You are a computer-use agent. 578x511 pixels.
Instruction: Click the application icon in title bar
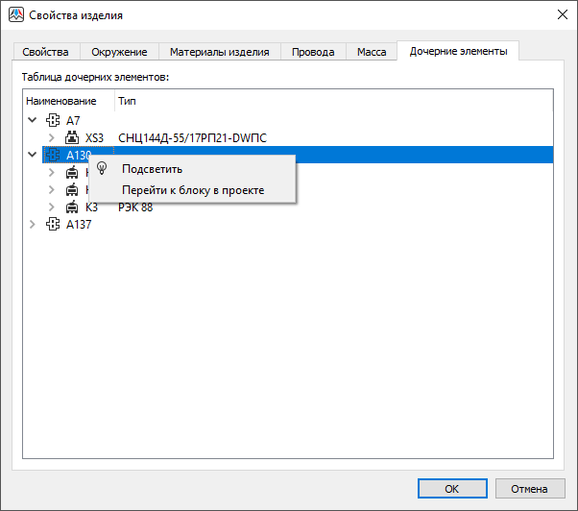point(15,15)
